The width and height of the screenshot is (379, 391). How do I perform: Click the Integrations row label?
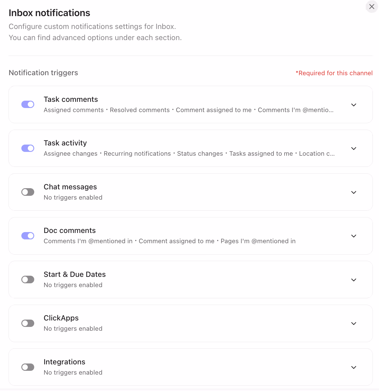(x=64, y=362)
